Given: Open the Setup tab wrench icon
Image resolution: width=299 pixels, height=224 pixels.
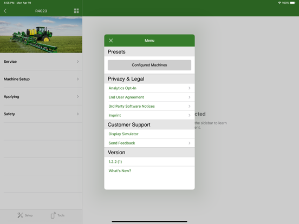Looking at the screenshot, I should pos(20,215).
